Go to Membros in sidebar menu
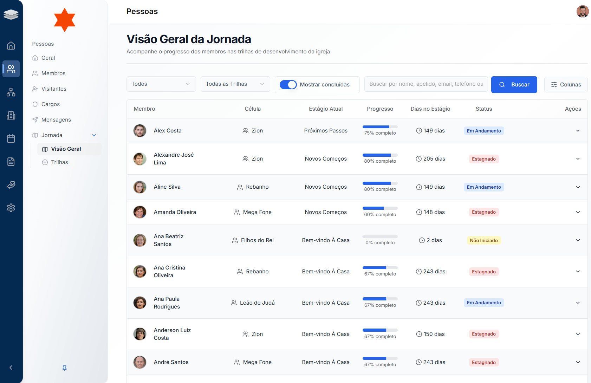Viewport: 591px width, 383px height. click(x=53, y=73)
